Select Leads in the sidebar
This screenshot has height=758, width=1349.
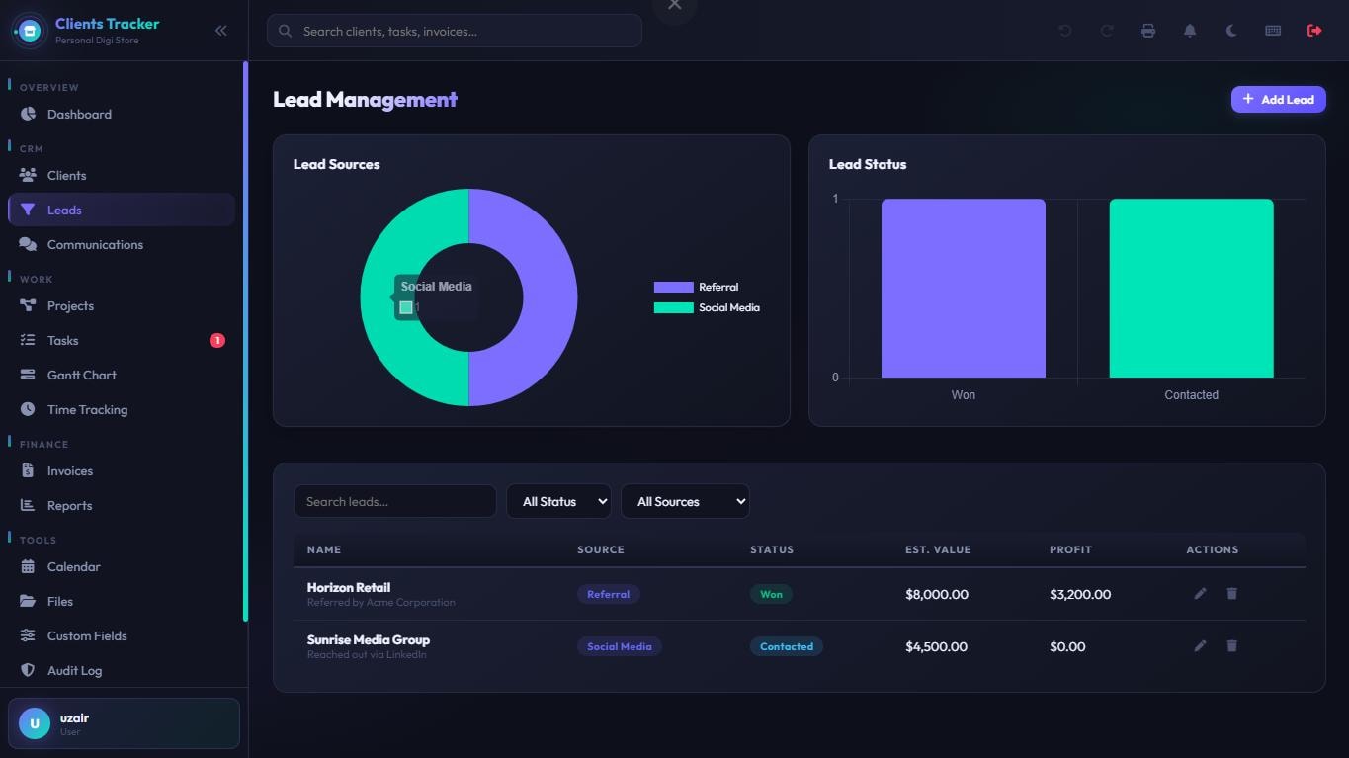(122, 210)
